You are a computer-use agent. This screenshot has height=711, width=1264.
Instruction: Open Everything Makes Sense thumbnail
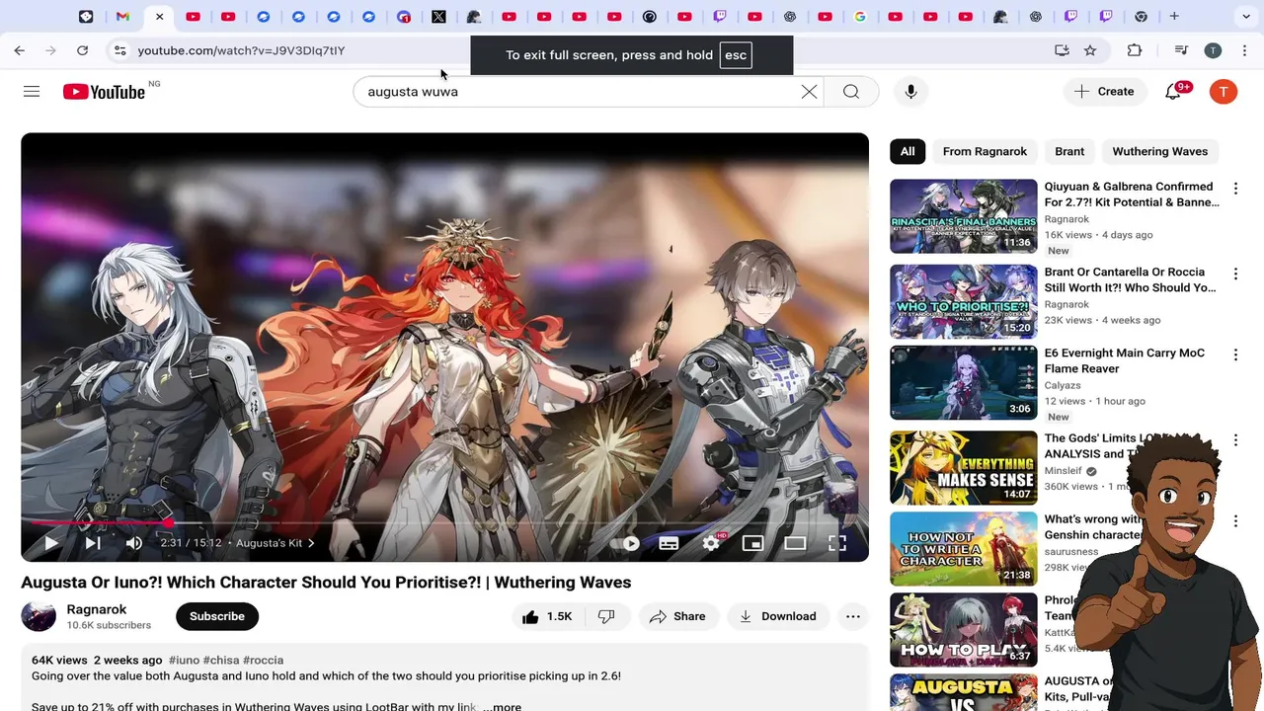[964, 467]
